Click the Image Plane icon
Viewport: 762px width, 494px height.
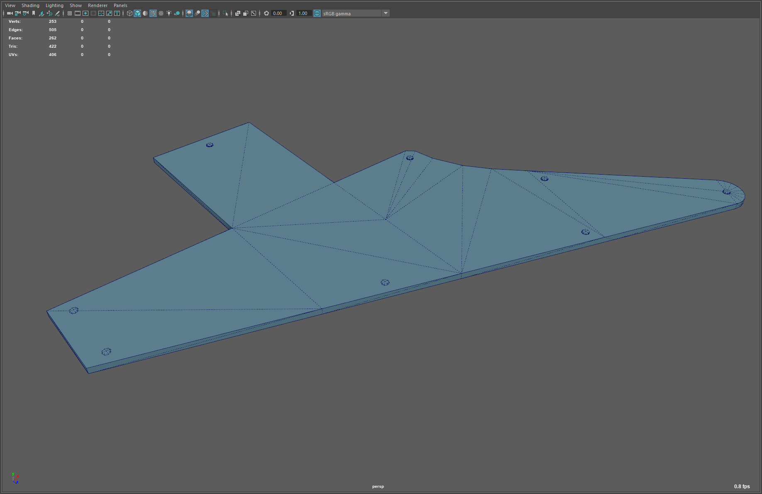pos(42,13)
